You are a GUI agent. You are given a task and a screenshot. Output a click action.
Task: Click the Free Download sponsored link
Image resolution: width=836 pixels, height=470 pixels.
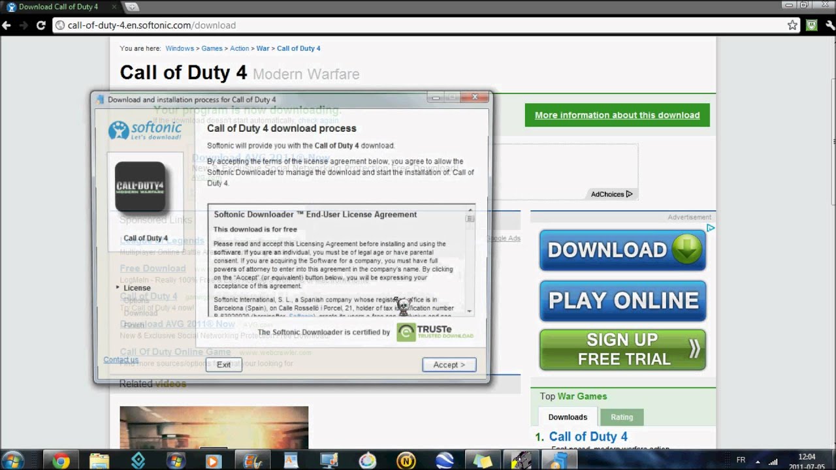(153, 268)
